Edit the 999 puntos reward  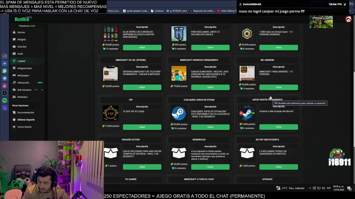210,48
